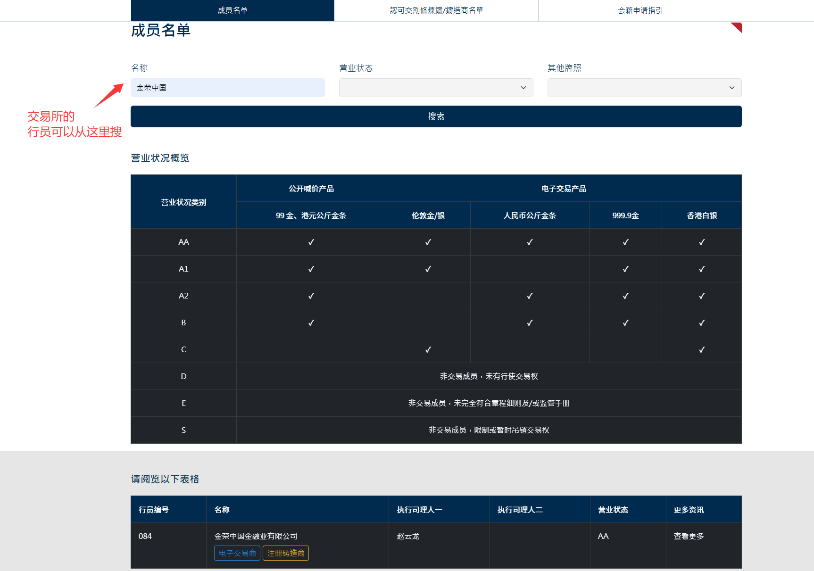
Task: Click the A1 category row label
Action: 183,269
